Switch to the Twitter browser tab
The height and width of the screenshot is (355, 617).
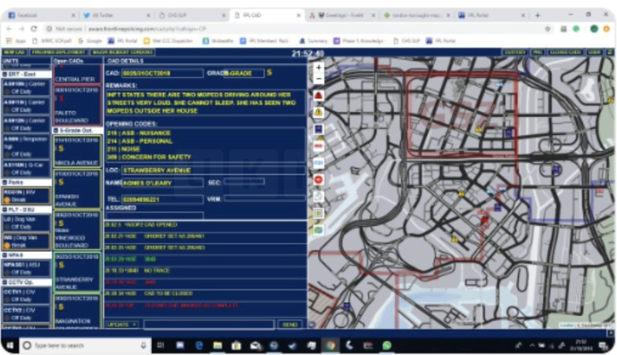(x=117, y=15)
